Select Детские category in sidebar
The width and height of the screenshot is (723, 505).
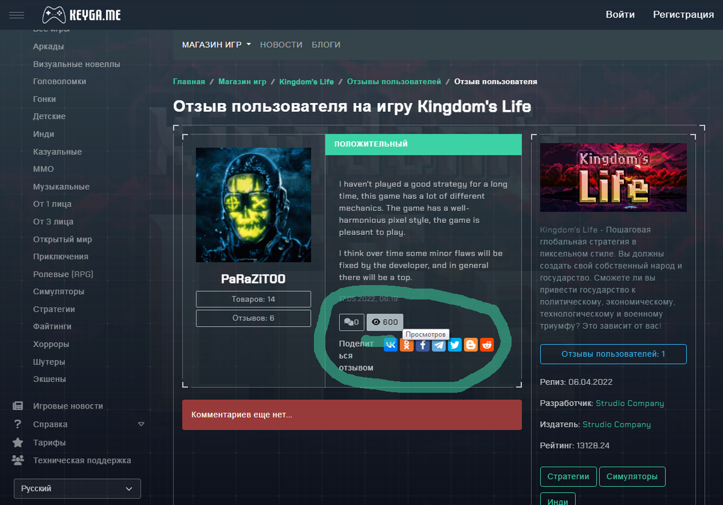tap(49, 117)
